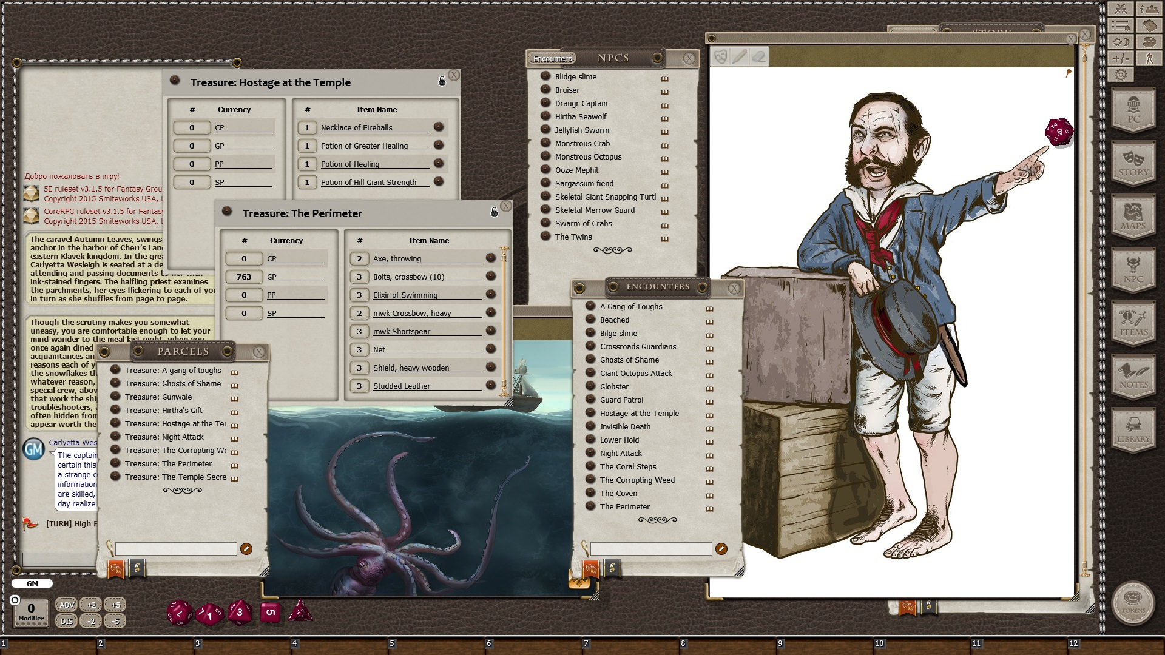The height and width of the screenshot is (655, 1165).
Task: Switch to the Encounters tab on the NPCs window
Action: click(x=552, y=59)
